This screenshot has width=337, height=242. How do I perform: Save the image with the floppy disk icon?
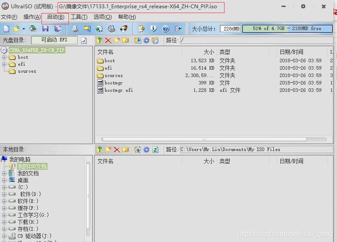click(x=45, y=29)
